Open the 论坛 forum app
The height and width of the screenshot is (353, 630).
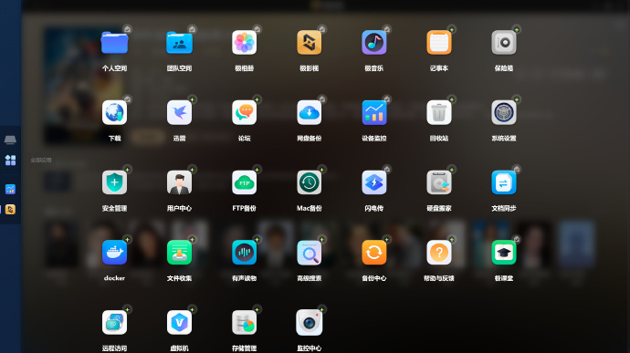tap(245, 113)
